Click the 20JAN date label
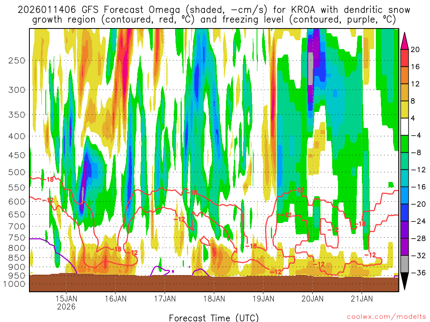The image size is (430, 322). click(x=312, y=299)
